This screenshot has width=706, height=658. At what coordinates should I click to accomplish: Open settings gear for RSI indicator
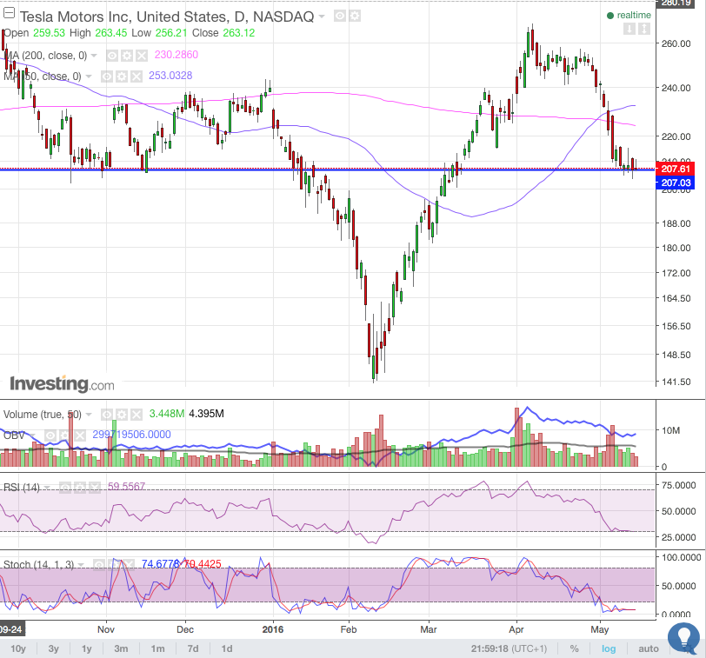tap(80, 488)
